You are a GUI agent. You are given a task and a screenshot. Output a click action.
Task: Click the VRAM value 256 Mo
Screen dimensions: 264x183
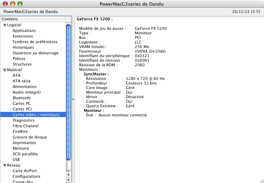[x=142, y=47]
